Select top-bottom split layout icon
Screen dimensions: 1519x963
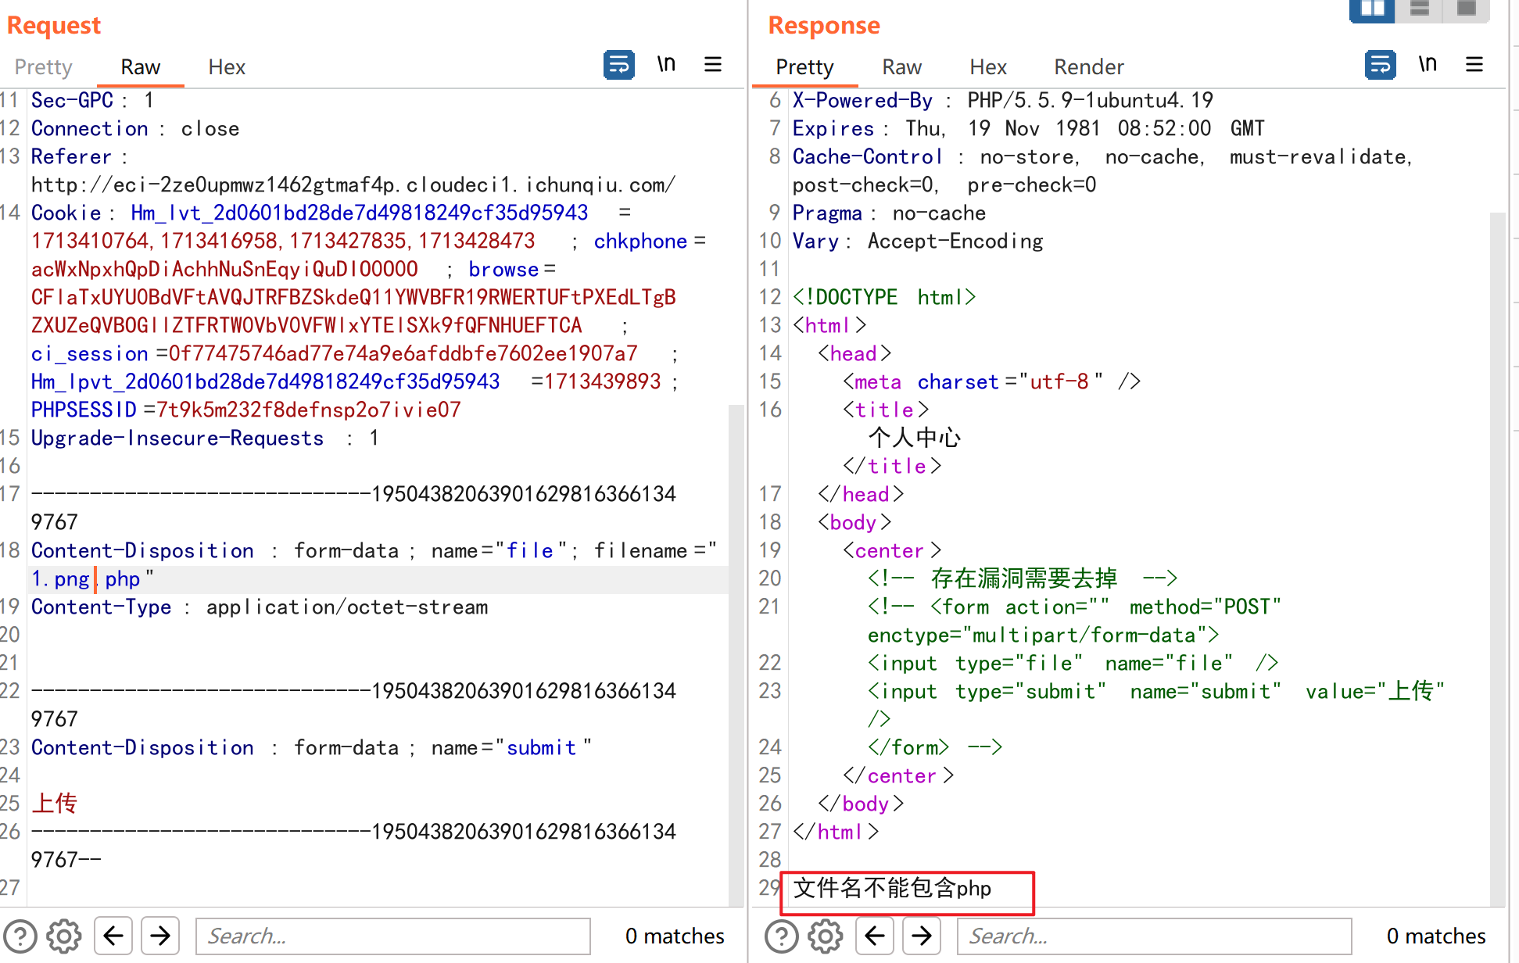pos(1419,9)
